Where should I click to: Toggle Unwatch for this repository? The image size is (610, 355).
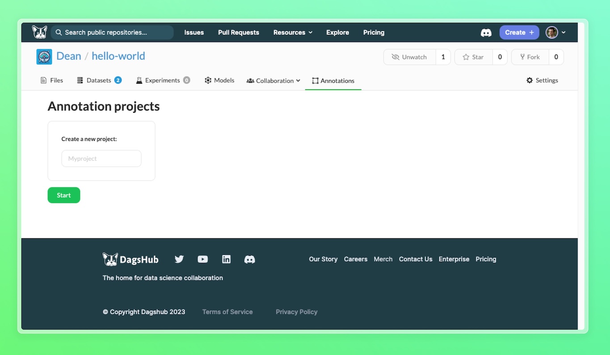pyautogui.click(x=409, y=57)
